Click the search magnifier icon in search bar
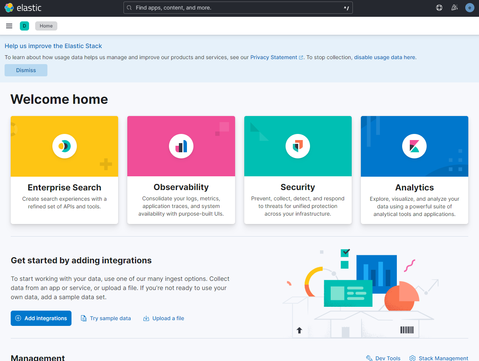The image size is (479, 361). (129, 8)
